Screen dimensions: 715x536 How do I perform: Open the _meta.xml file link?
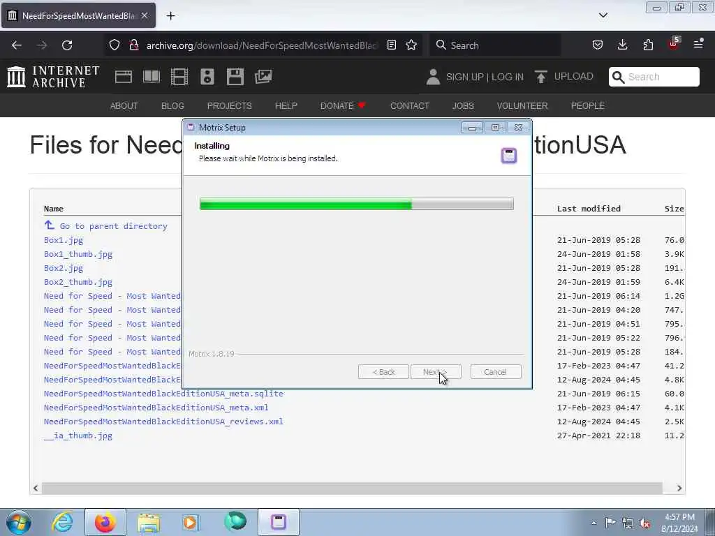(156, 408)
